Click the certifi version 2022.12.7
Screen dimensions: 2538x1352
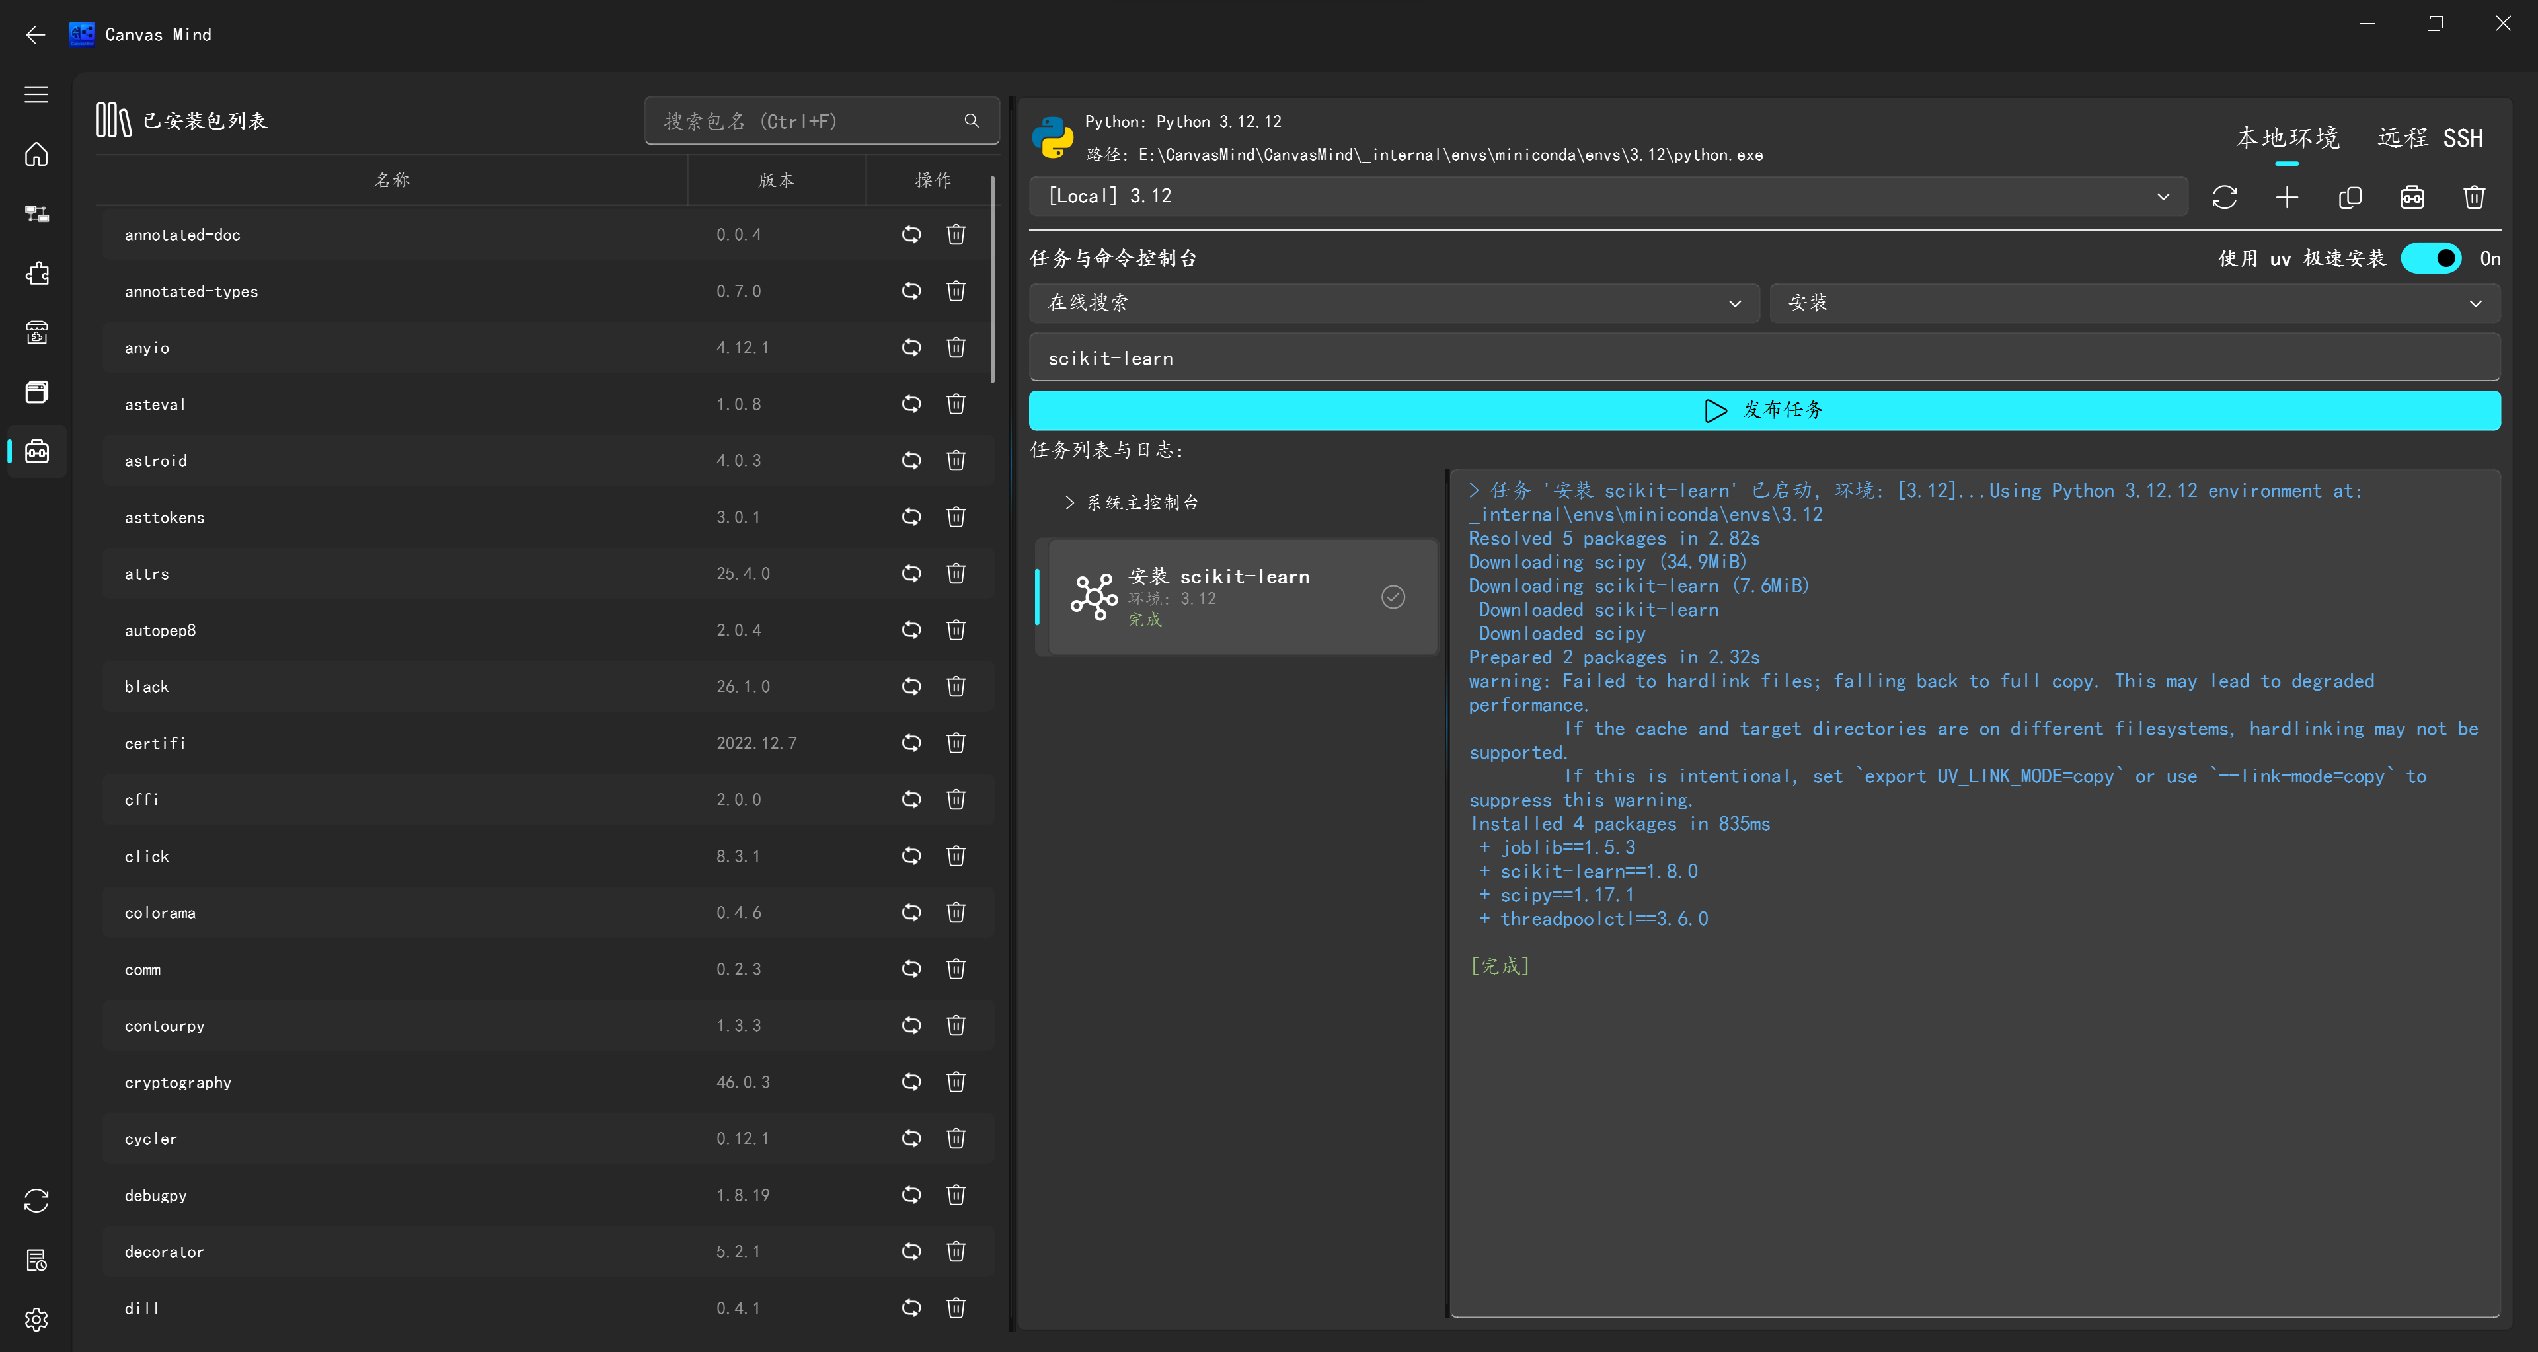[x=755, y=743]
